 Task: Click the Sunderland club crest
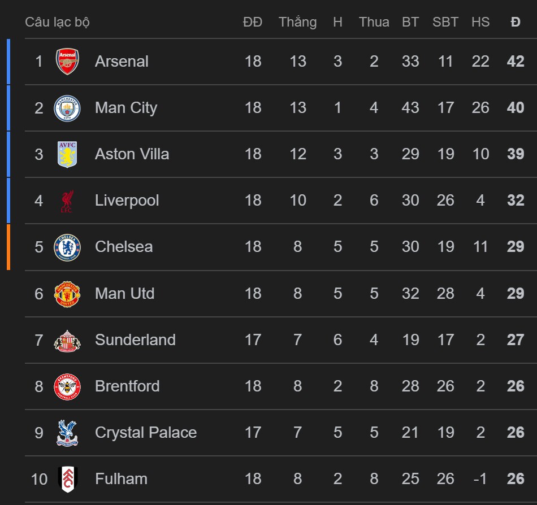pos(67,340)
